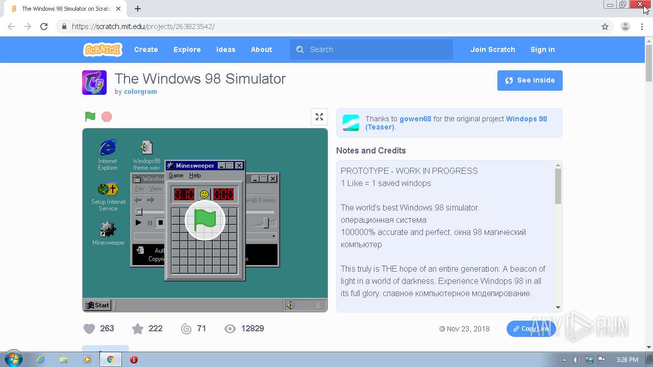This screenshot has width=653, height=367.
Task: Open the File Explorer taskbar icon
Action: (64, 359)
